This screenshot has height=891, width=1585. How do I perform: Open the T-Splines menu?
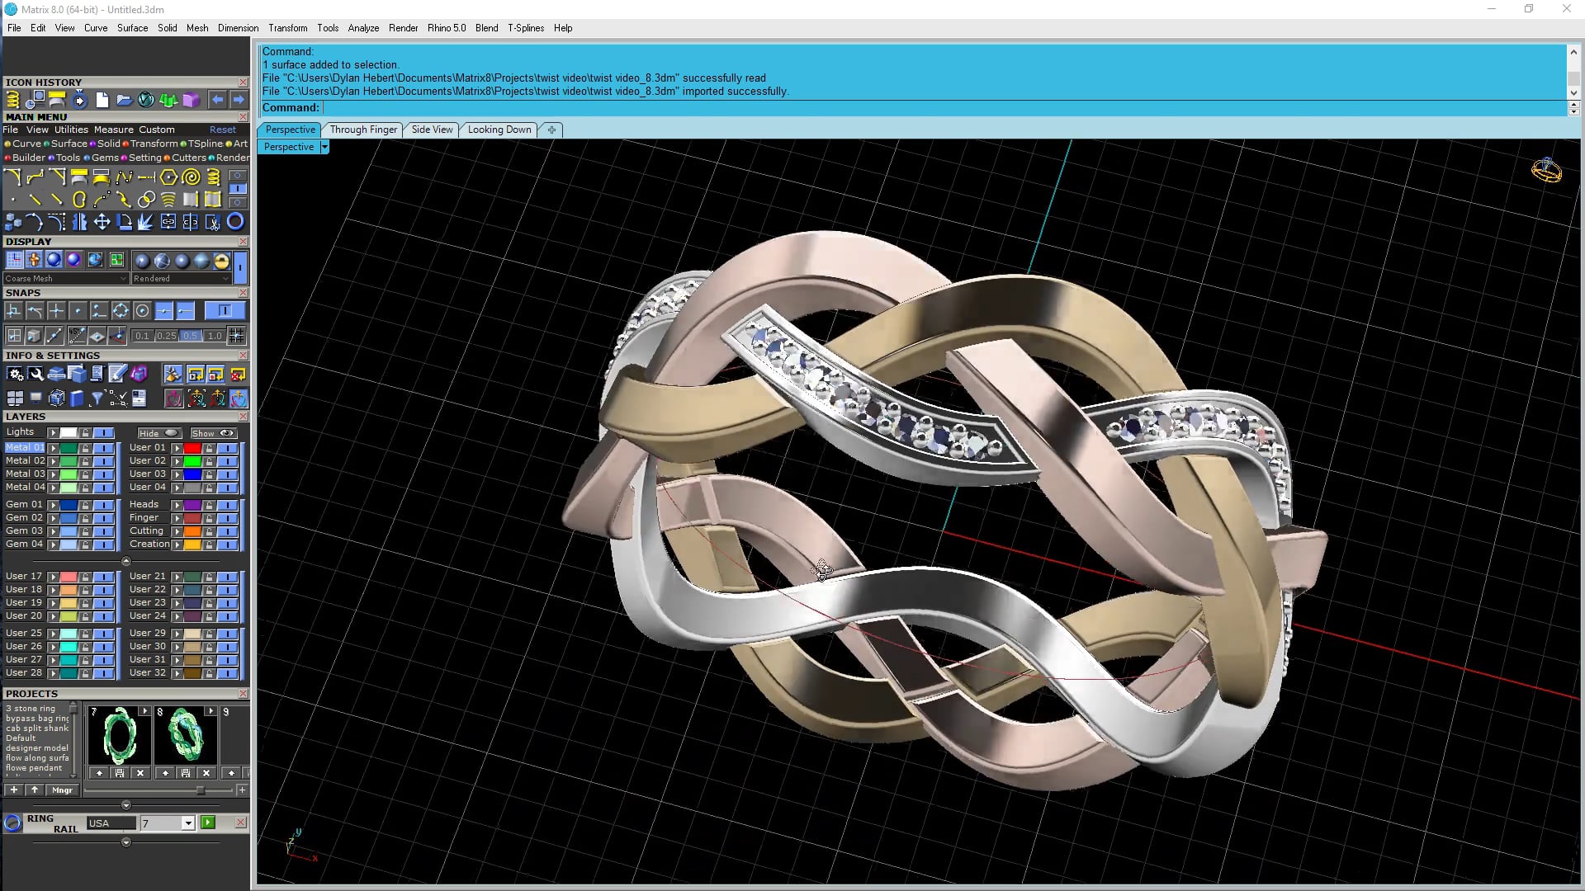(x=525, y=28)
